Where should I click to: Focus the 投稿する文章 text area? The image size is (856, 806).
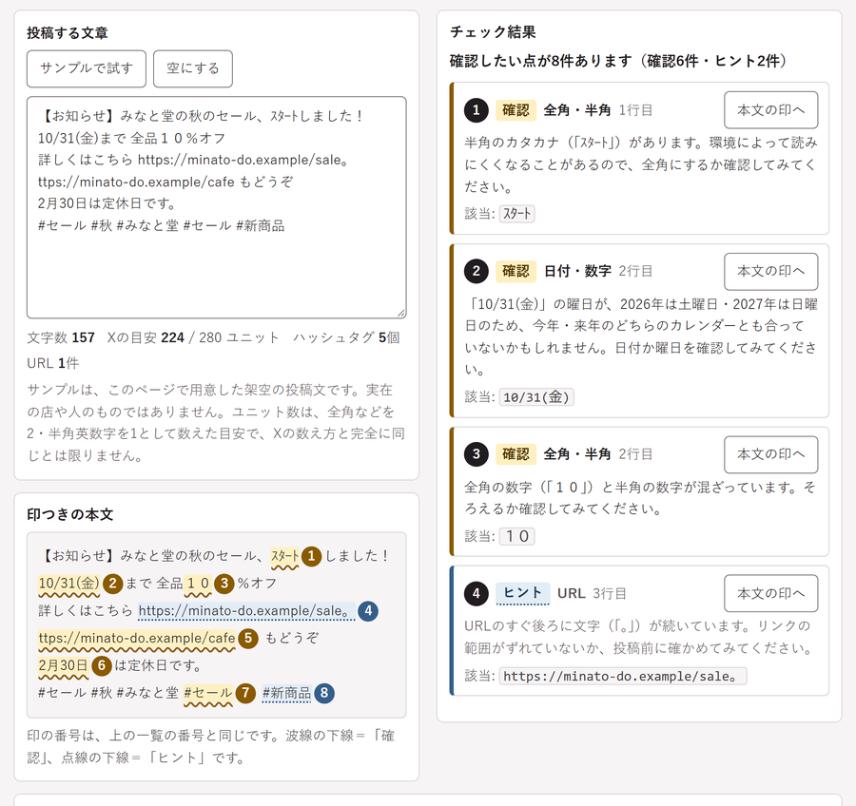pos(217,207)
